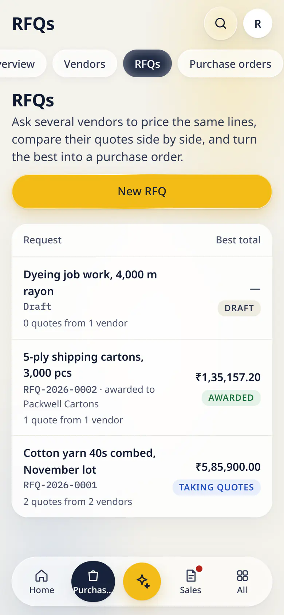This screenshot has height=615, width=284.
Task: Open the Cotton yarn 40s combed request
Action: point(142,477)
